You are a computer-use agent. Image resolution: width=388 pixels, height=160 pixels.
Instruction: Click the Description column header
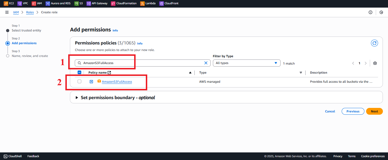pyautogui.click(x=318, y=72)
